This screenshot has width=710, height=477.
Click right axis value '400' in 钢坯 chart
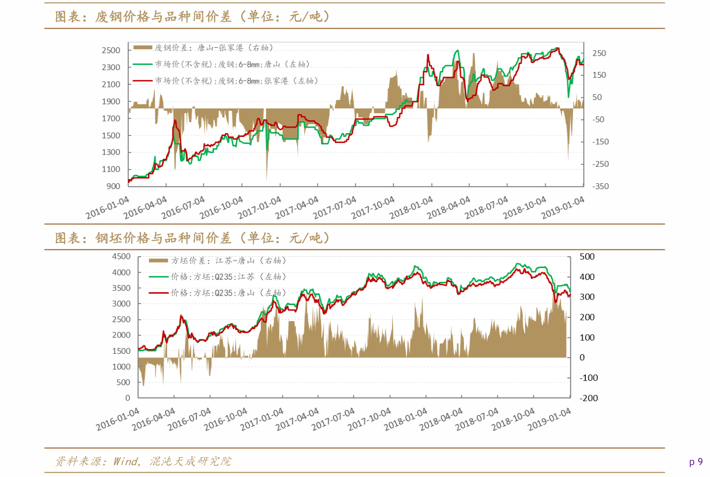click(587, 277)
